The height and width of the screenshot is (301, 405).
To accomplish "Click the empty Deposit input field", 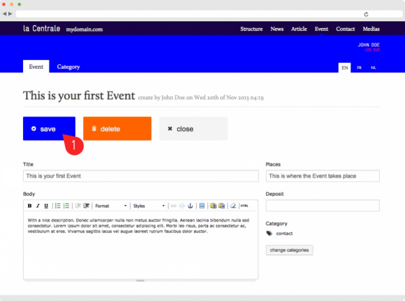I will pyautogui.click(x=323, y=206).
